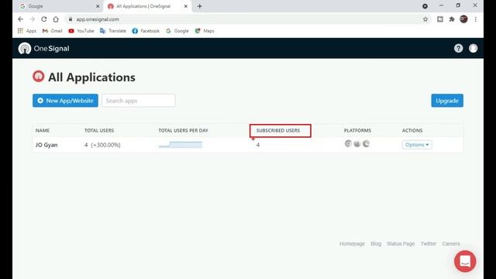Viewport: 496px width, 279px height.
Task: Close the All Applications tab
Action: click(186, 6)
